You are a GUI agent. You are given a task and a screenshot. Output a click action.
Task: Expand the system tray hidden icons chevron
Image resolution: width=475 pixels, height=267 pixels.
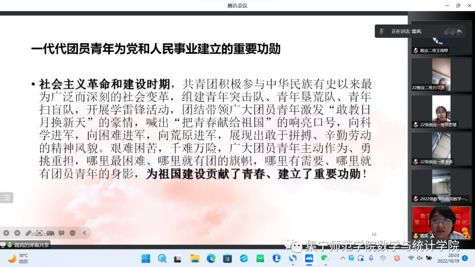(343, 258)
